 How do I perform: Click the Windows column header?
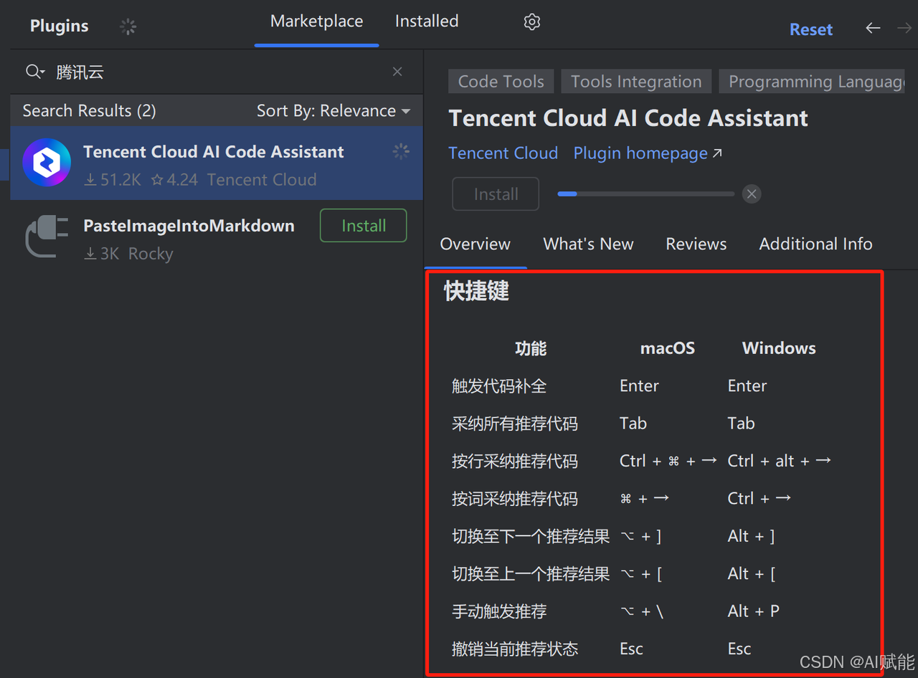pyautogui.click(x=779, y=348)
